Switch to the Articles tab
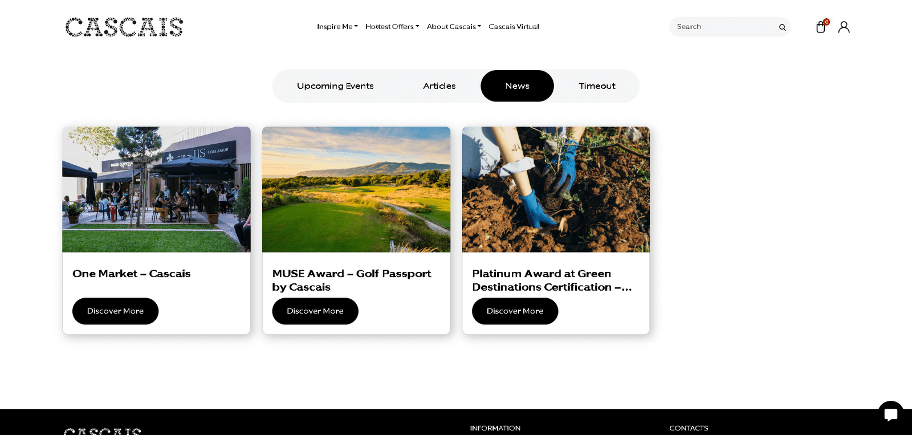Screen dimensions: 912x435 pyautogui.click(x=439, y=86)
